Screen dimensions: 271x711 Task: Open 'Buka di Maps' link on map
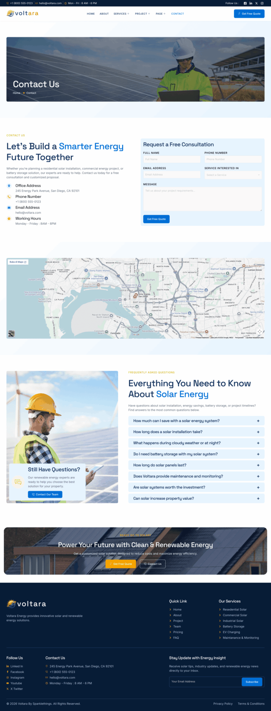tap(18, 262)
